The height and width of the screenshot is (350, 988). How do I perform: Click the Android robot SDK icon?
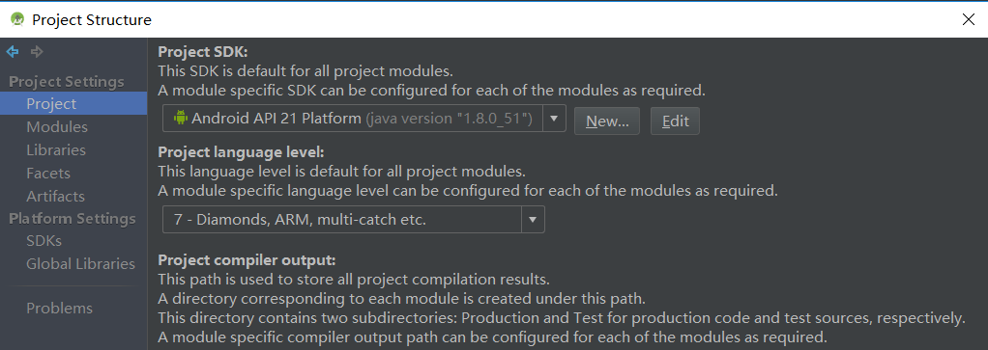click(181, 118)
